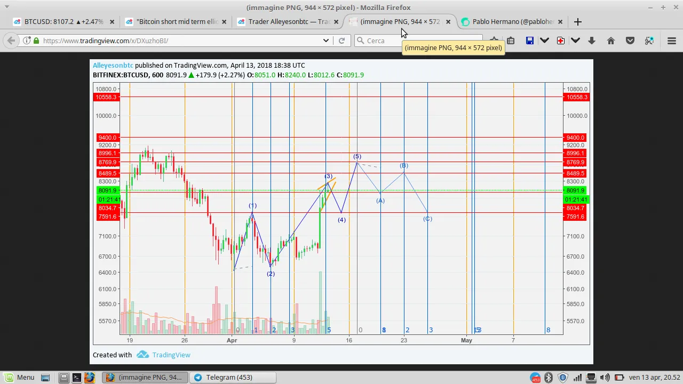Image resolution: width=683 pixels, height=384 pixels.
Task: Close the Trader Alleyesonbtc tab
Action: [336, 22]
